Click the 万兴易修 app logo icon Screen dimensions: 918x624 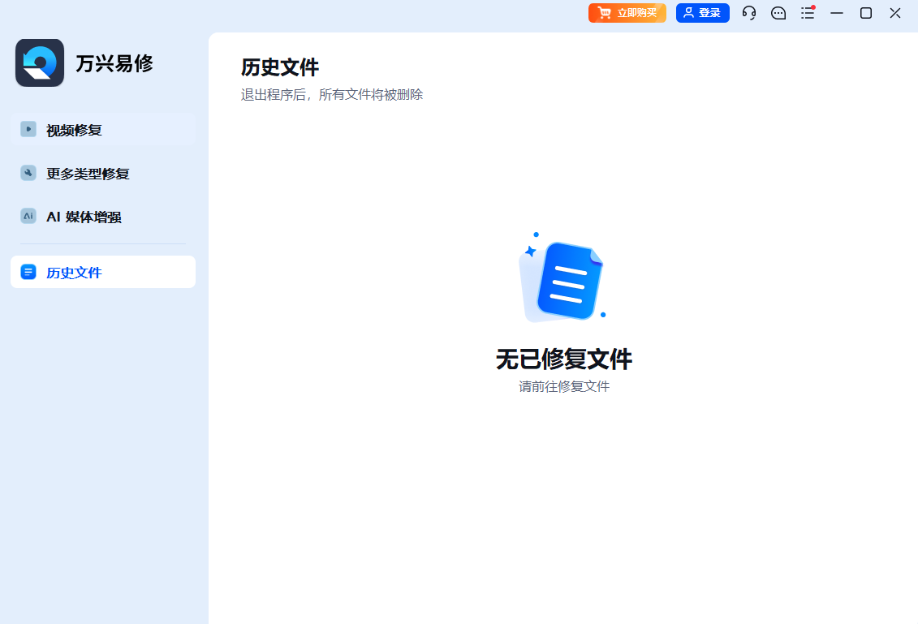pos(40,62)
